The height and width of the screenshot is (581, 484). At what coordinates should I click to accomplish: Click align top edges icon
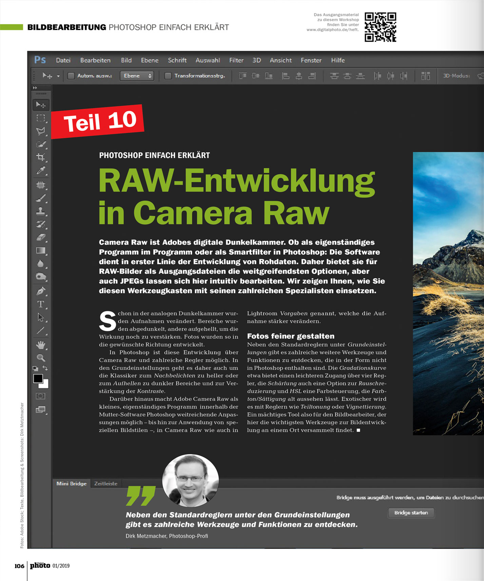click(x=243, y=76)
